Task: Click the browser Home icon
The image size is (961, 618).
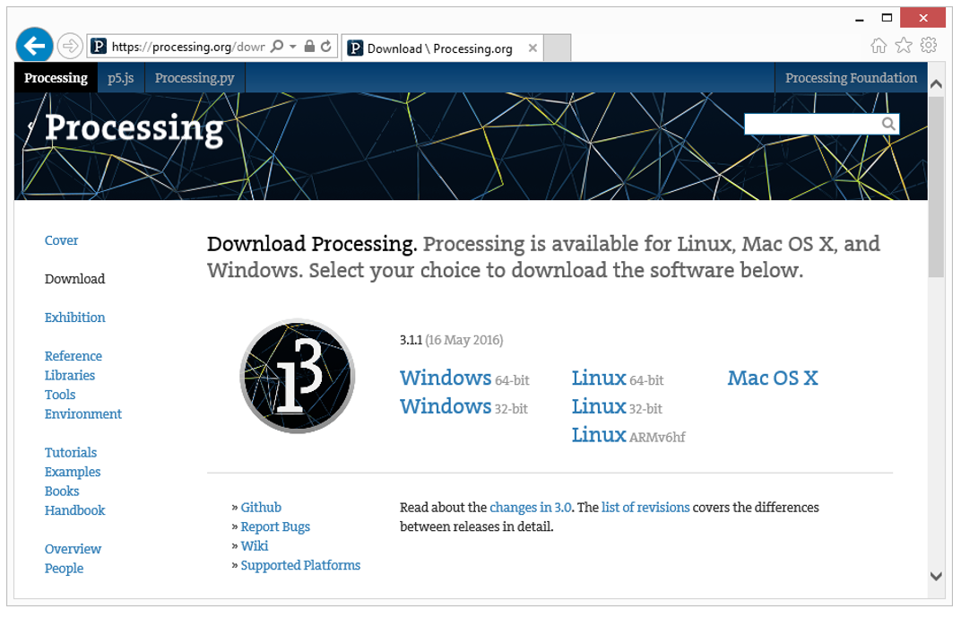Action: [x=879, y=46]
